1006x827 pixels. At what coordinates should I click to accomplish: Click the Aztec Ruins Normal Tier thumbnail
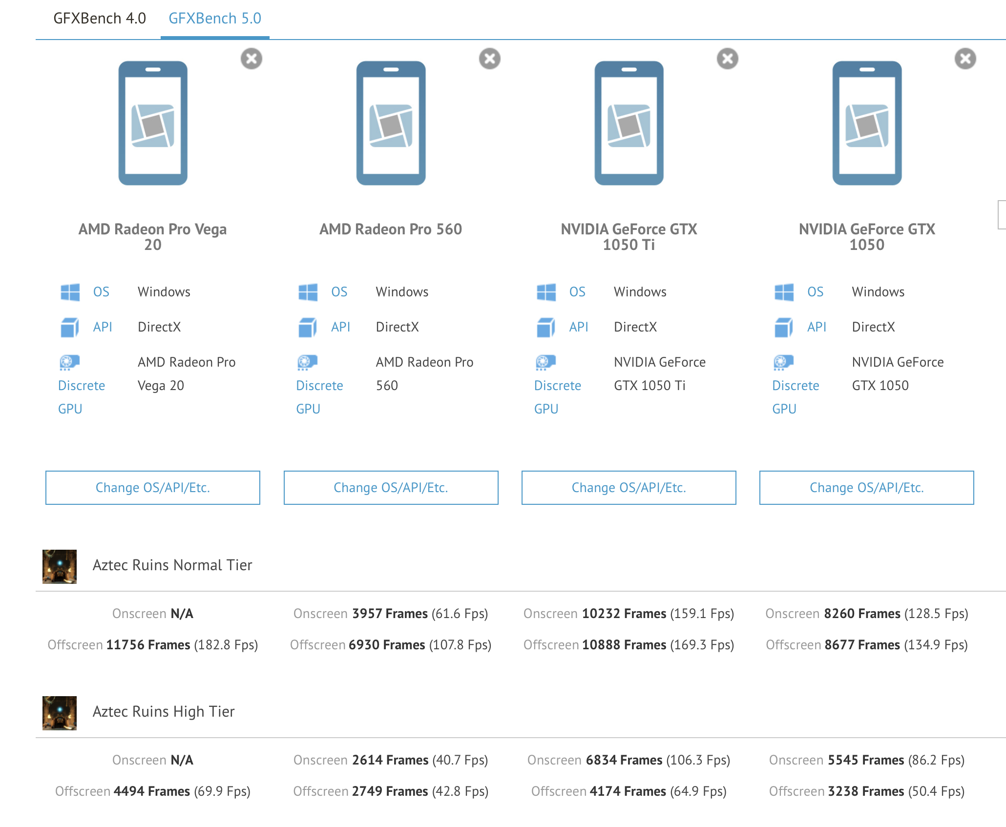[60, 566]
